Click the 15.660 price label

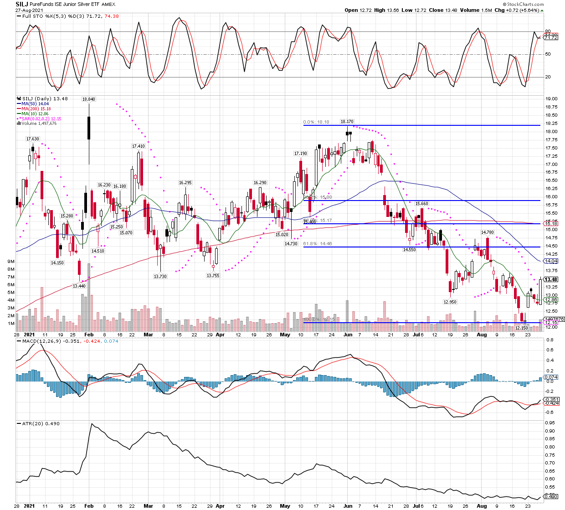pos(422,203)
